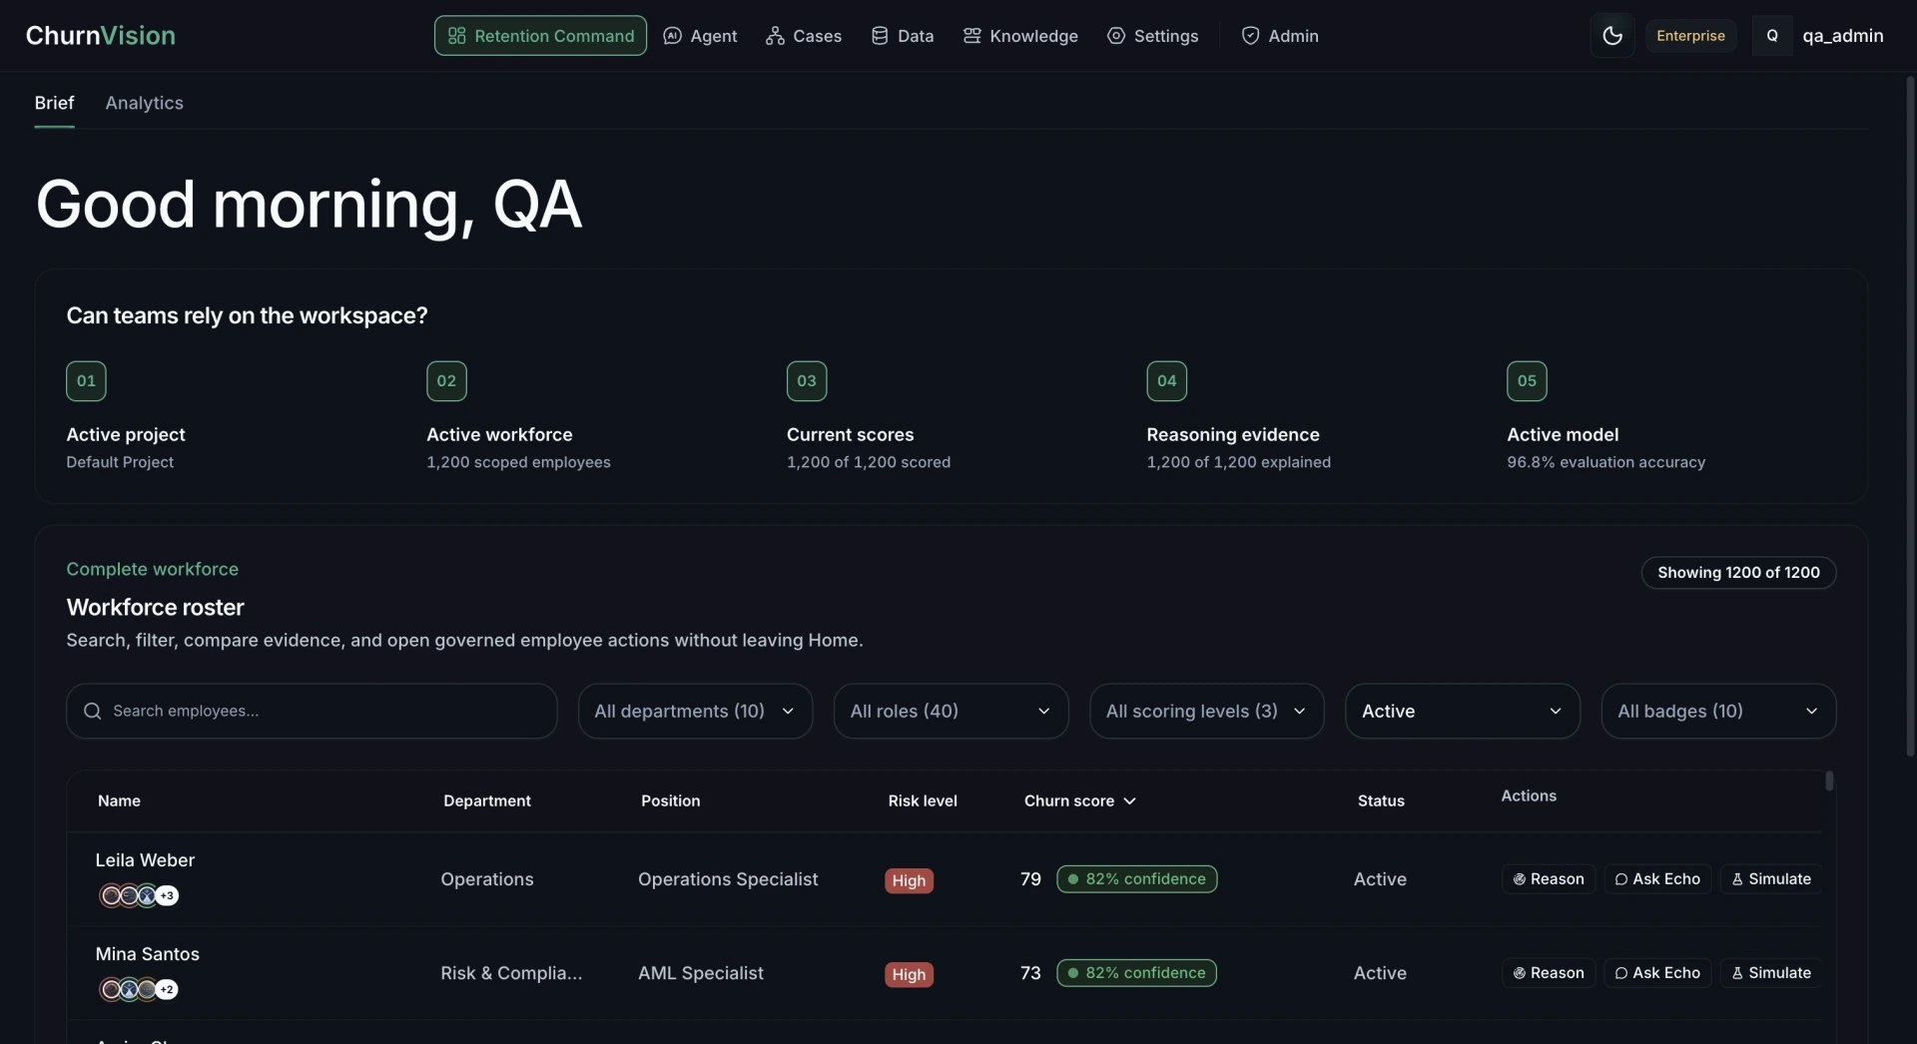1917x1044 pixels.
Task: Click churn score 79 for Leila Weber
Action: click(1030, 879)
